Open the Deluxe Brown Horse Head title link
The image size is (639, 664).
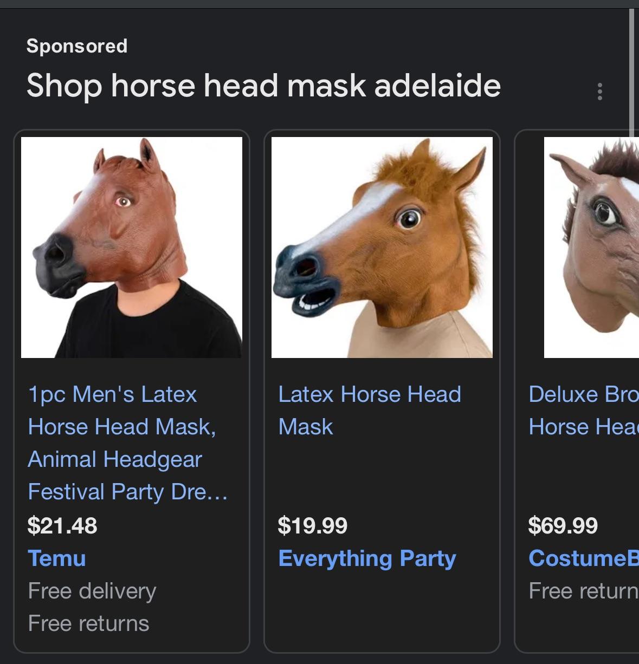[584, 411]
